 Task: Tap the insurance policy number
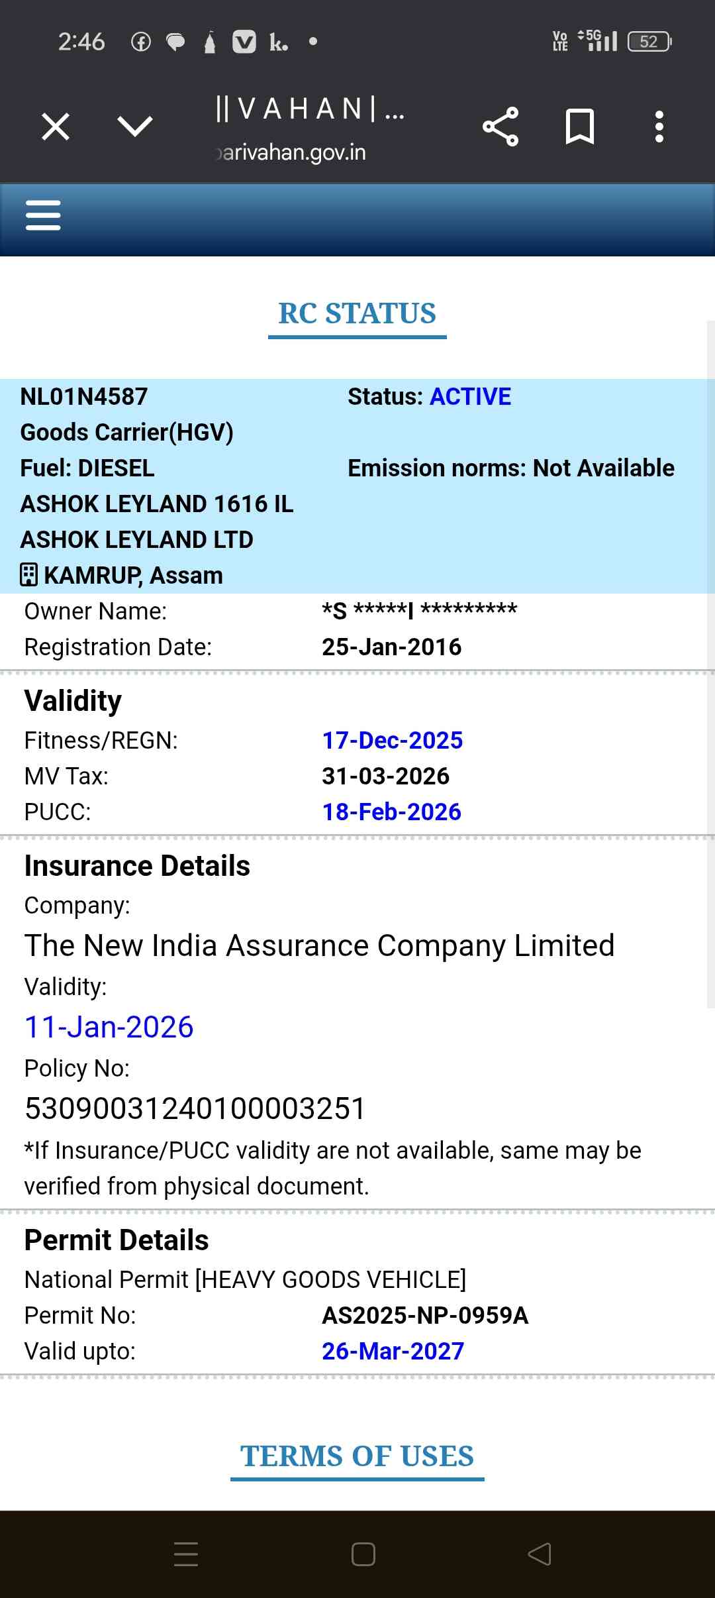point(195,1108)
